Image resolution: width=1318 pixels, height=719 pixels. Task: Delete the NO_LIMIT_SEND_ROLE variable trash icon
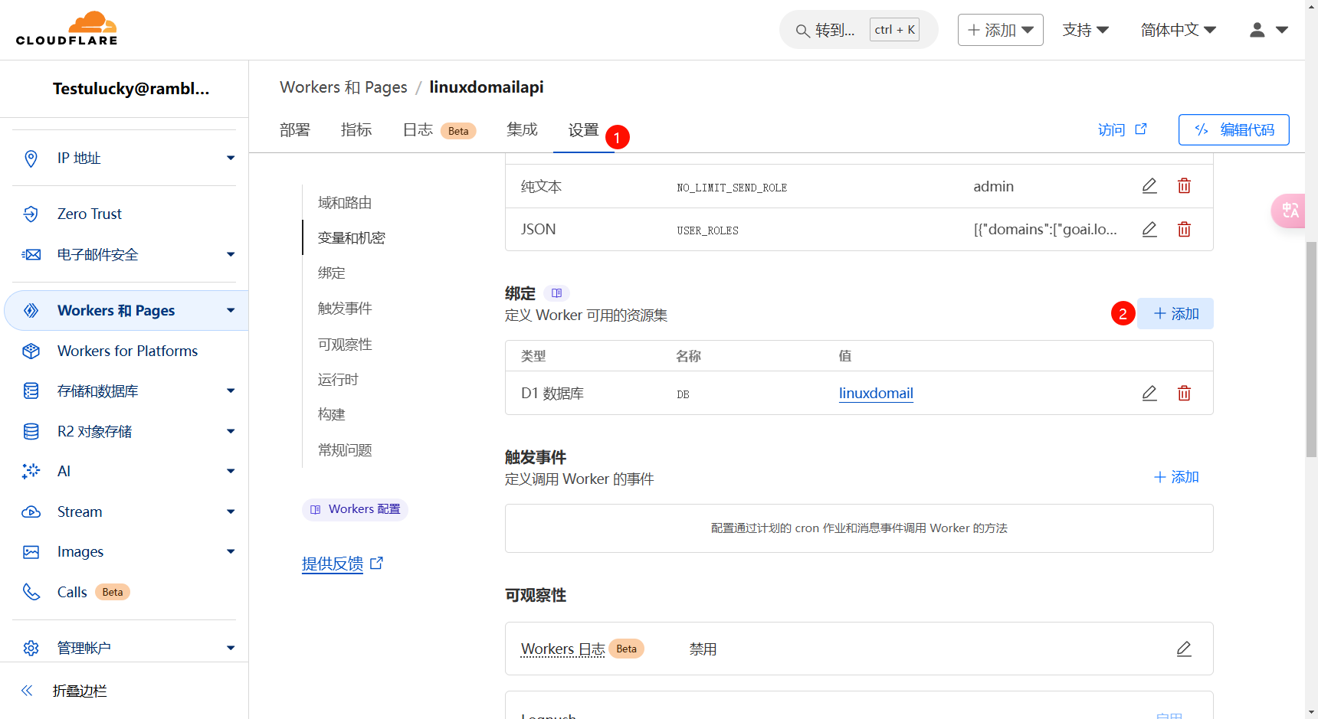click(1184, 186)
